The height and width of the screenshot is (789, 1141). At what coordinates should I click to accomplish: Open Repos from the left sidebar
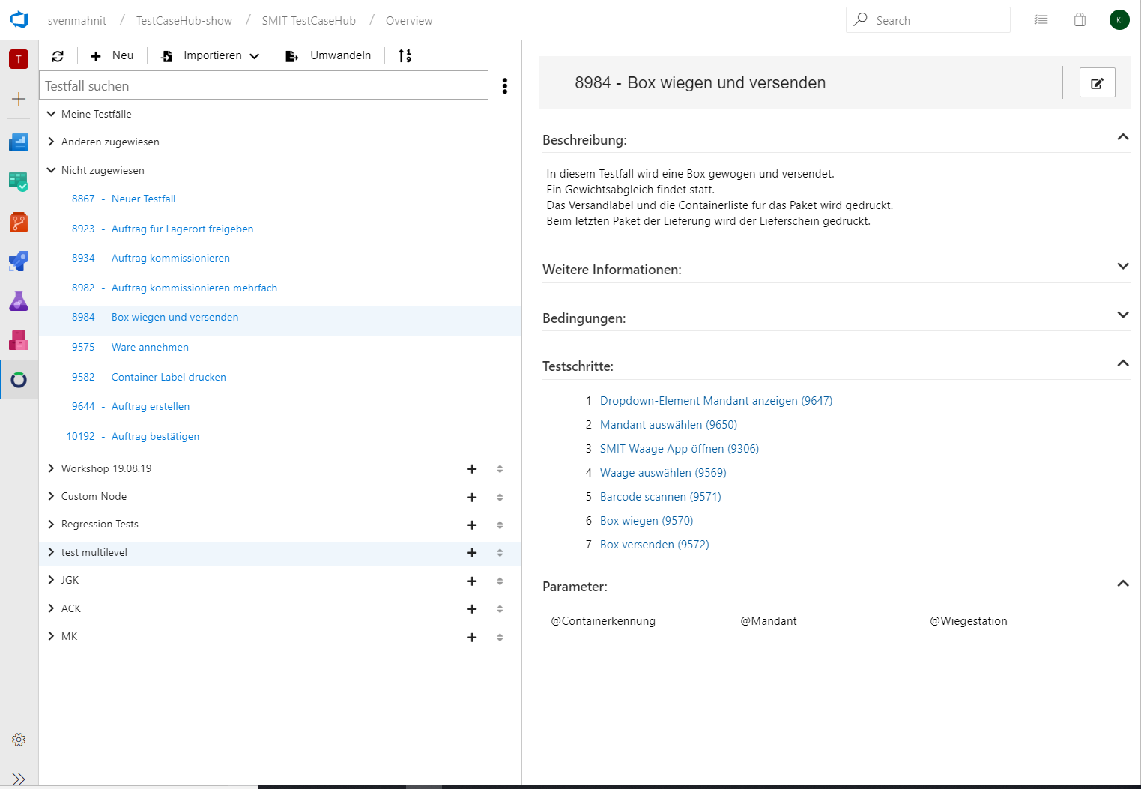click(x=19, y=222)
